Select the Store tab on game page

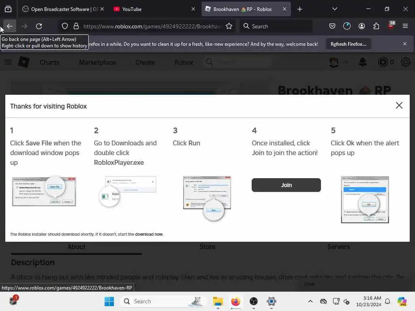coord(207,247)
